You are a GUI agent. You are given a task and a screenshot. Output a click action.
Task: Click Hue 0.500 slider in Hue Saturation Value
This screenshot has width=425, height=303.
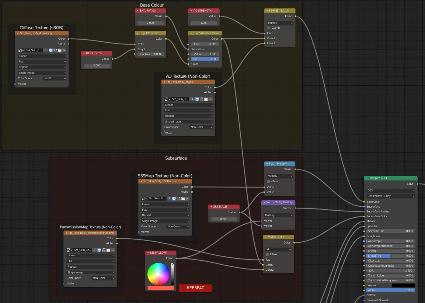(205, 44)
